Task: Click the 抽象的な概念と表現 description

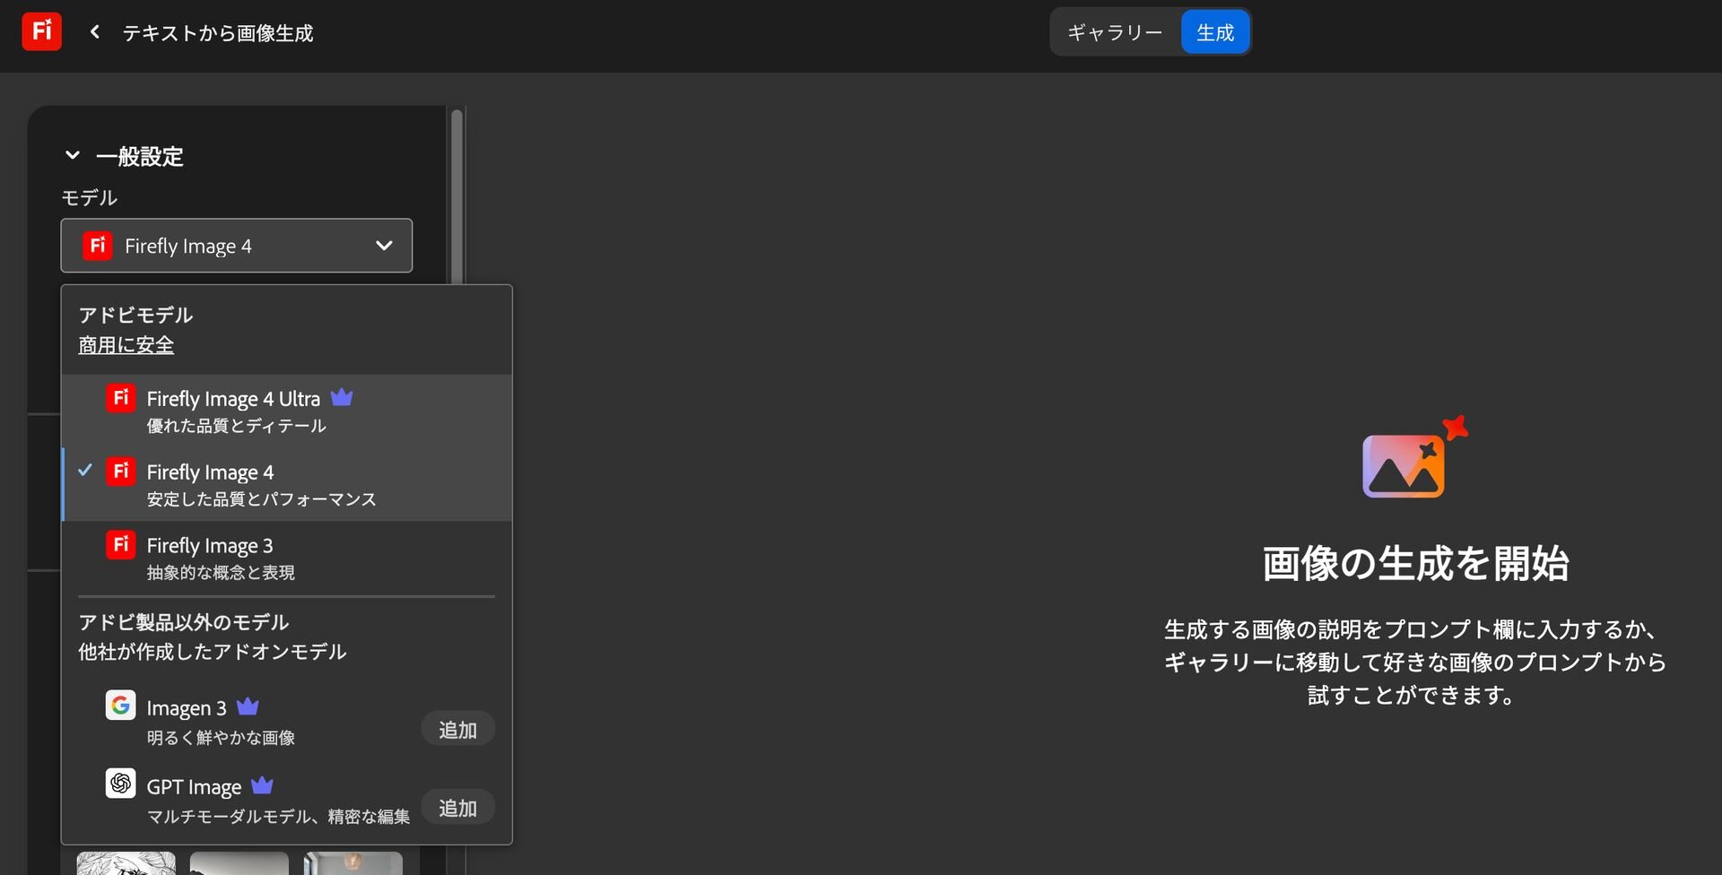Action: tap(221, 572)
